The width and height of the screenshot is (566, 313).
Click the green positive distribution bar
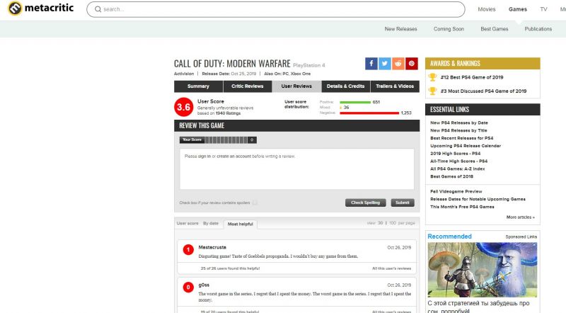pos(355,102)
